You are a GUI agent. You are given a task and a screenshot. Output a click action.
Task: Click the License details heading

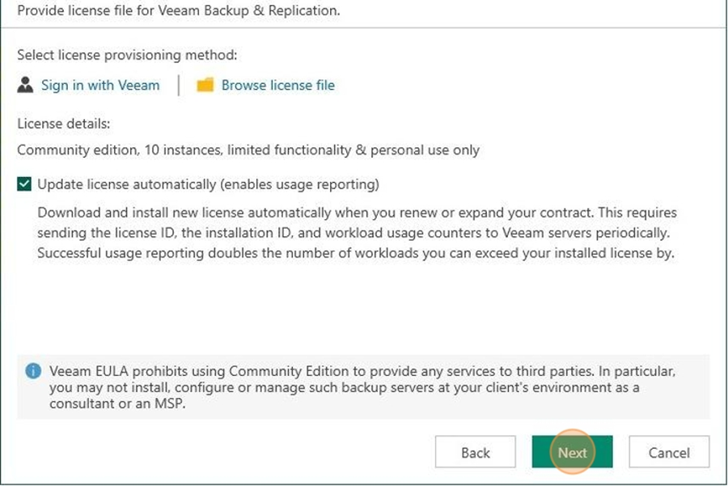click(64, 124)
